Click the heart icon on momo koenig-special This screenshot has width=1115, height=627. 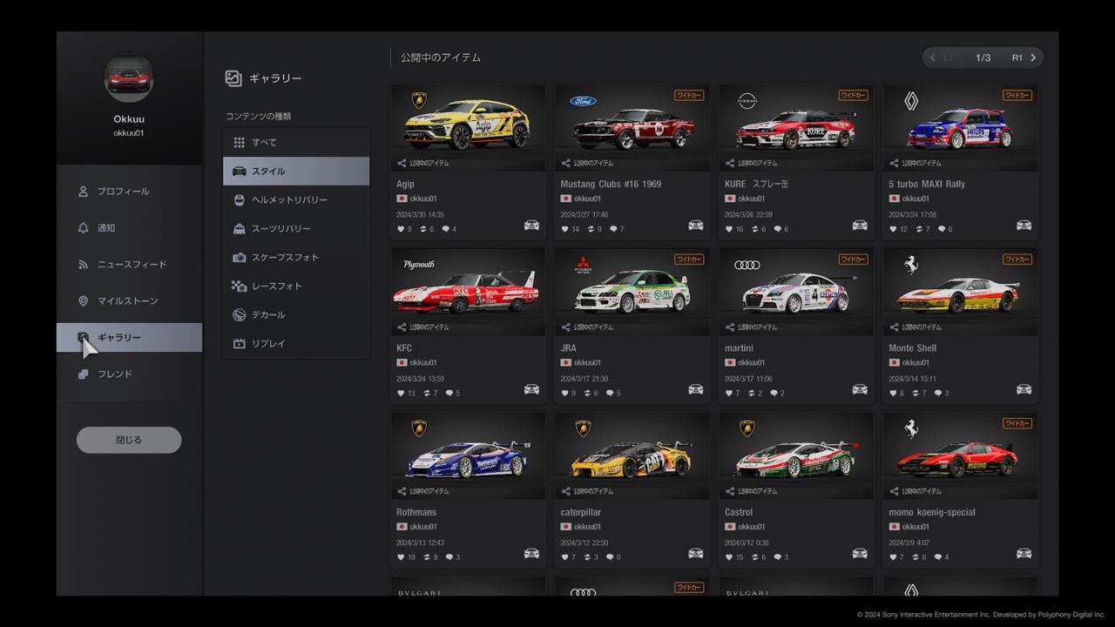893,557
